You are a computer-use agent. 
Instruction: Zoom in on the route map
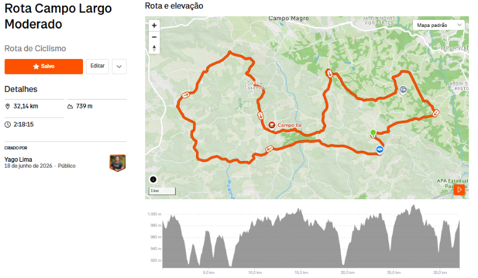154,26
